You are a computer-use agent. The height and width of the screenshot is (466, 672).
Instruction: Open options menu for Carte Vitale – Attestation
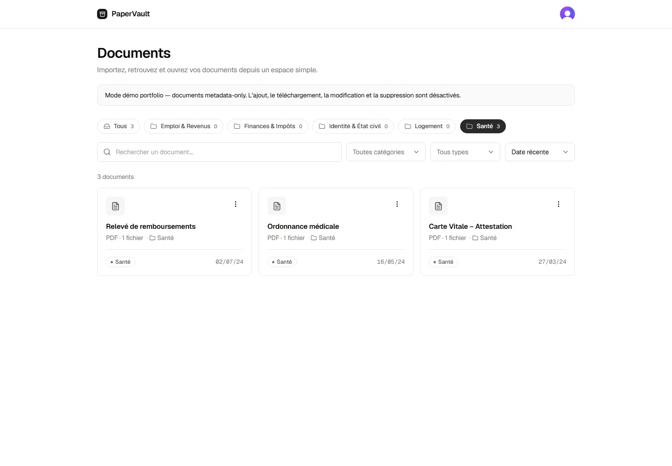coord(559,204)
